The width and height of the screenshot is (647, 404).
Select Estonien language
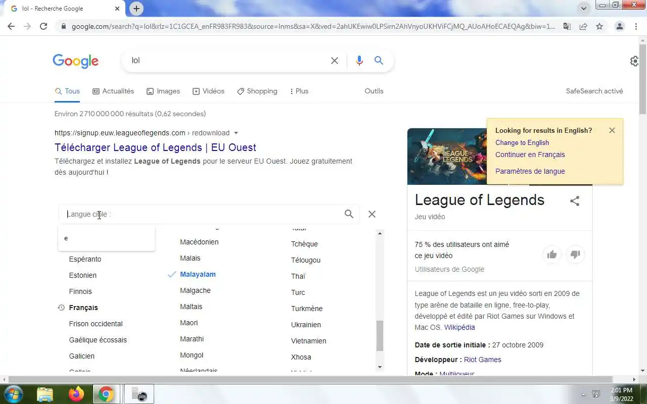(83, 276)
